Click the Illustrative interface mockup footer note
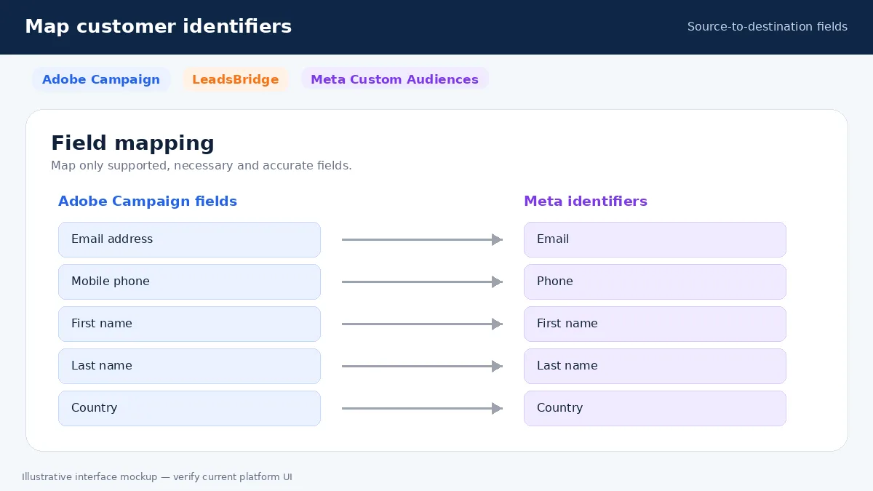Screen dimensions: 873x491 [157, 477]
